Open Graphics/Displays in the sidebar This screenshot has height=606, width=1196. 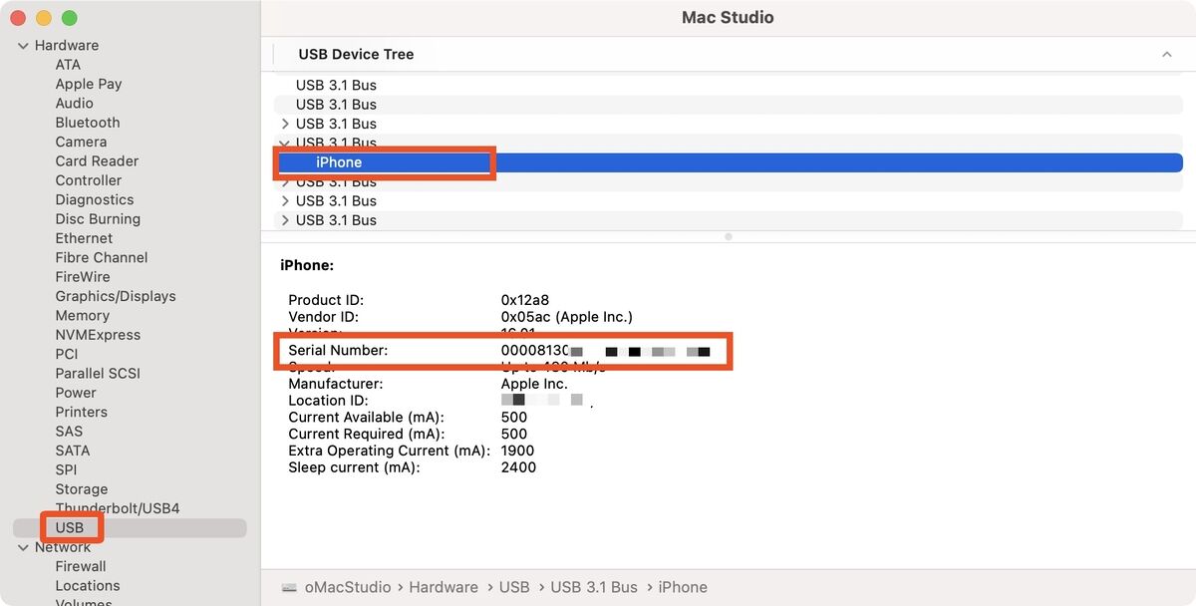pyautogui.click(x=116, y=296)
